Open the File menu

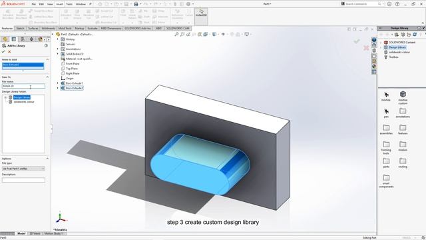[33, 4]
